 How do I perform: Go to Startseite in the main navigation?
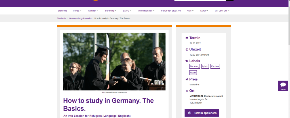click(62, 11)
